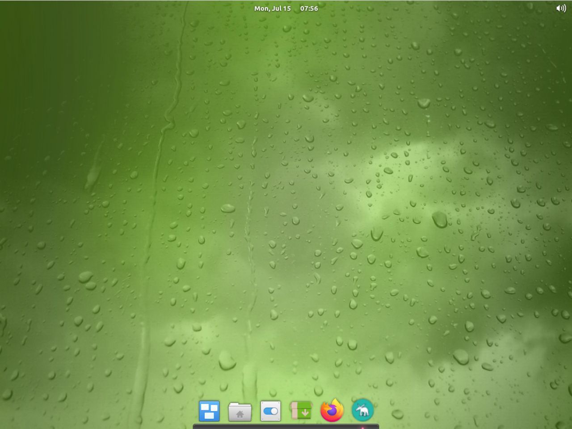
Task: Open the calendar from the date and time
Action: (x=286, y=8)
